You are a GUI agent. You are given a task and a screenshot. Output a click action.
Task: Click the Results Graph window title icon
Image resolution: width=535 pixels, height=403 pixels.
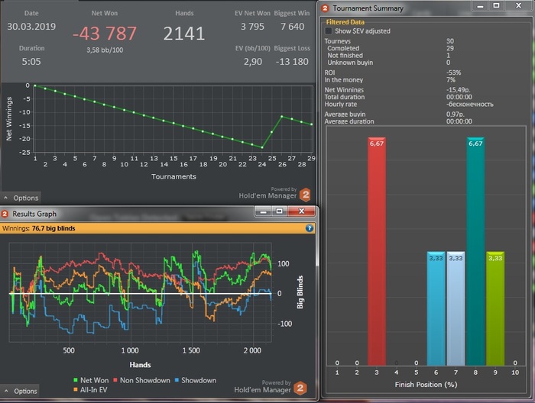click(x=5, y=214)
